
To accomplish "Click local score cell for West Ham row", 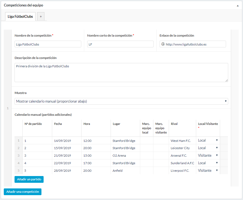I will (x=147, y=141).
